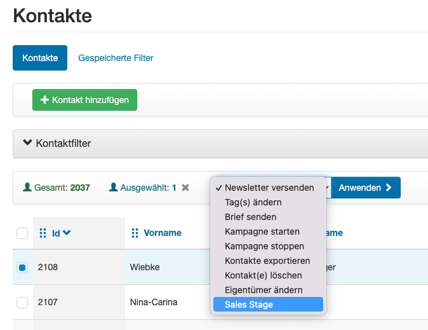Sort table by Vorname column header
This screenshot has width=428, height=330.
(x=163, y=233)
